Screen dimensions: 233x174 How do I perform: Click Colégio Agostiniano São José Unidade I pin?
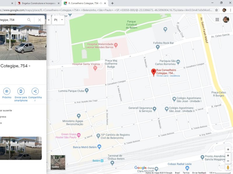click(174, 99)
